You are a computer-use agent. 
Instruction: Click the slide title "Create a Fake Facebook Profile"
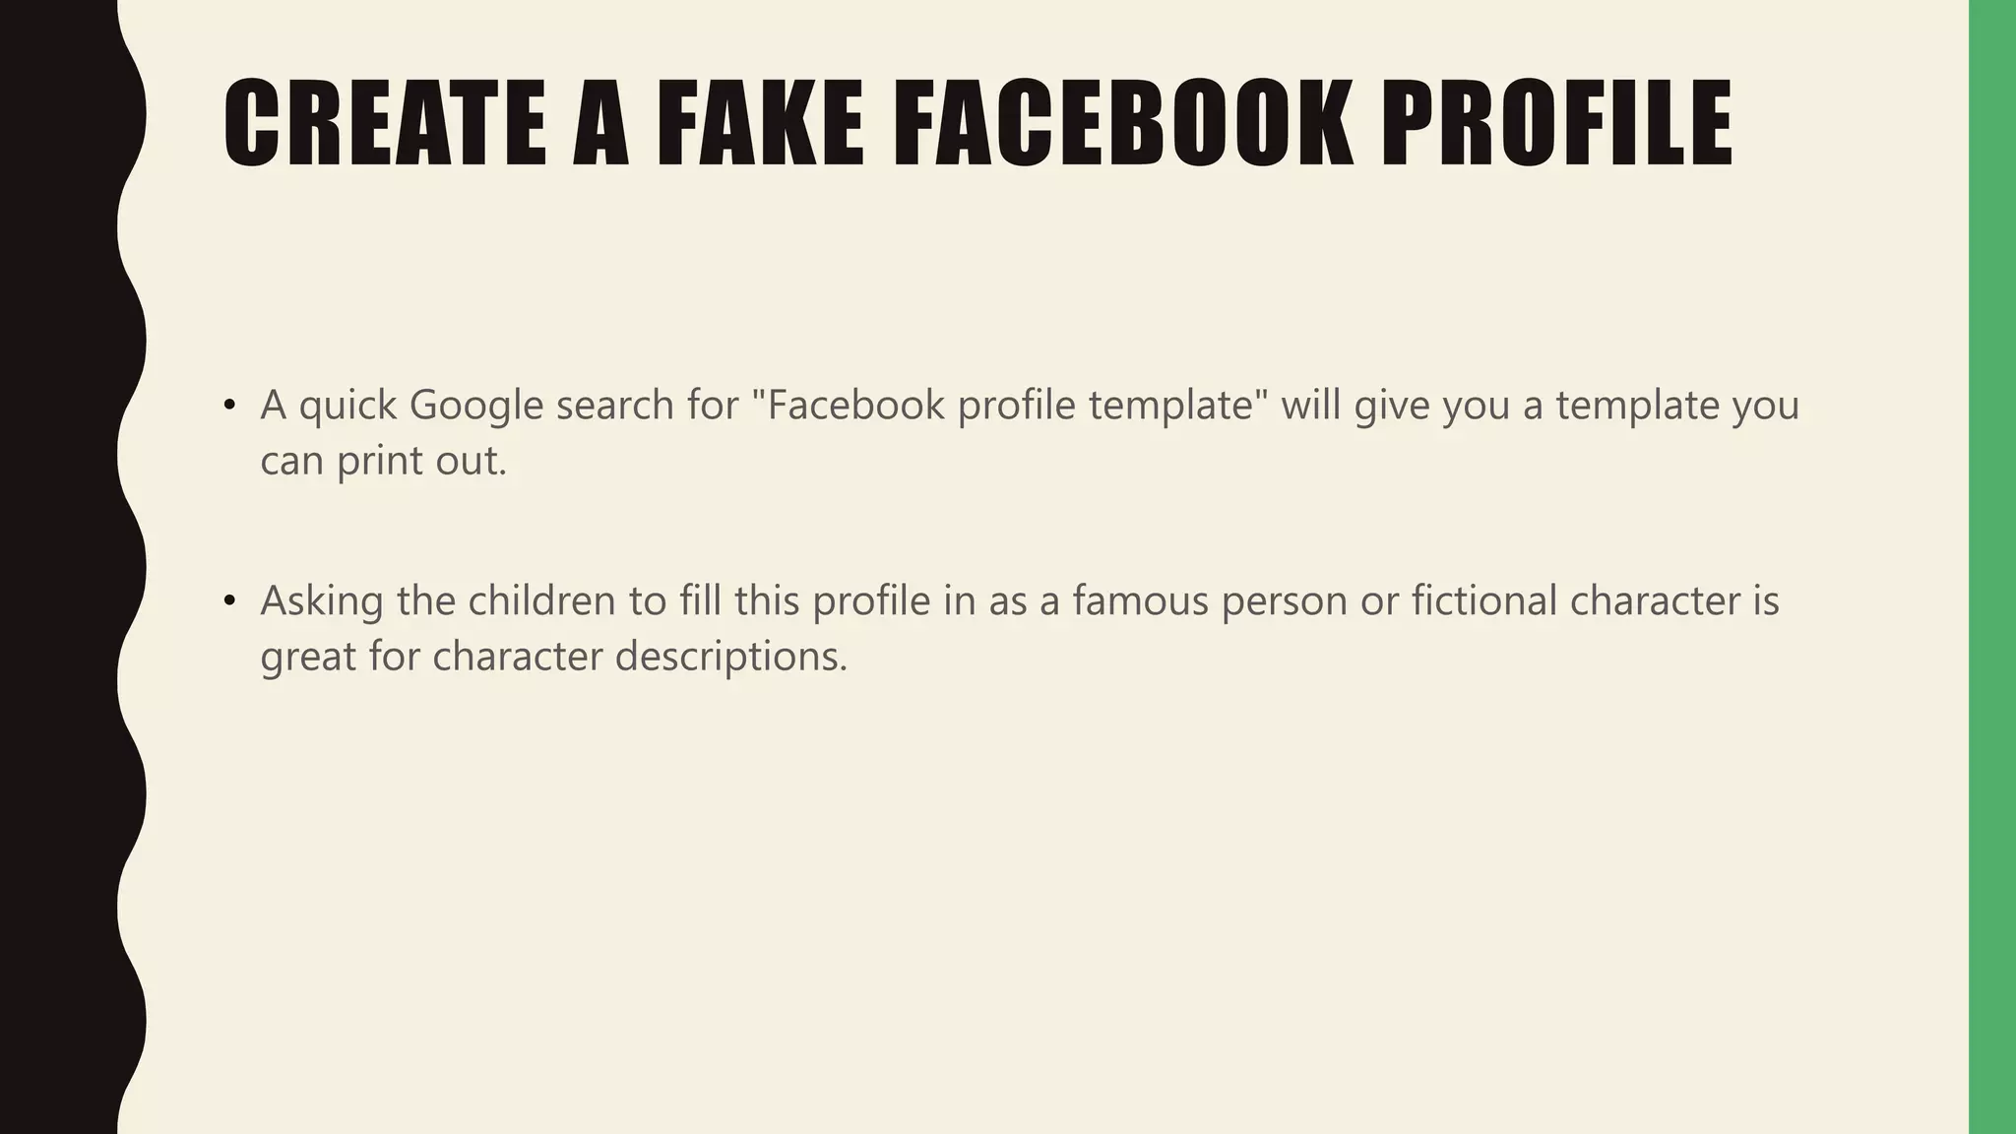[x=977, y=123]
